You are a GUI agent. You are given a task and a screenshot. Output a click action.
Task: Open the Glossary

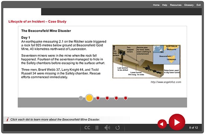coord(189,5)
